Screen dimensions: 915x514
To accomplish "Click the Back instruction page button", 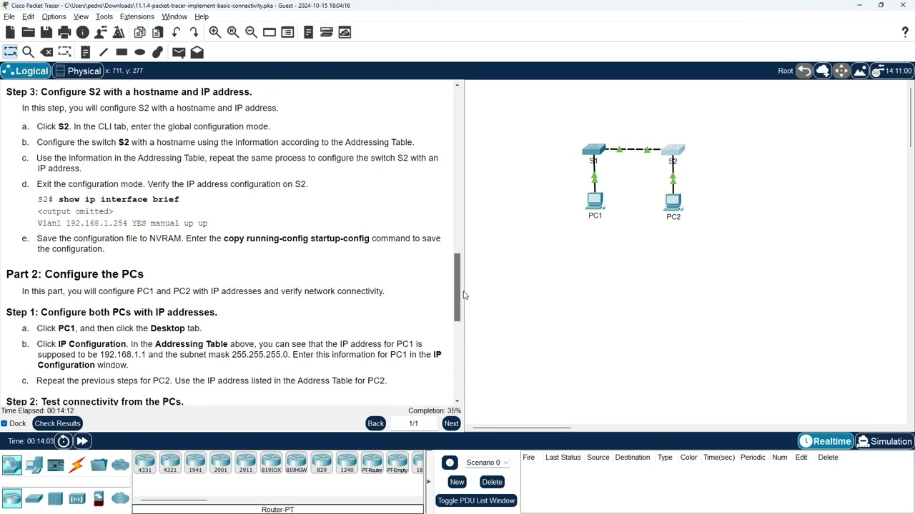I will pyautogui.click(x=375, y=423).
